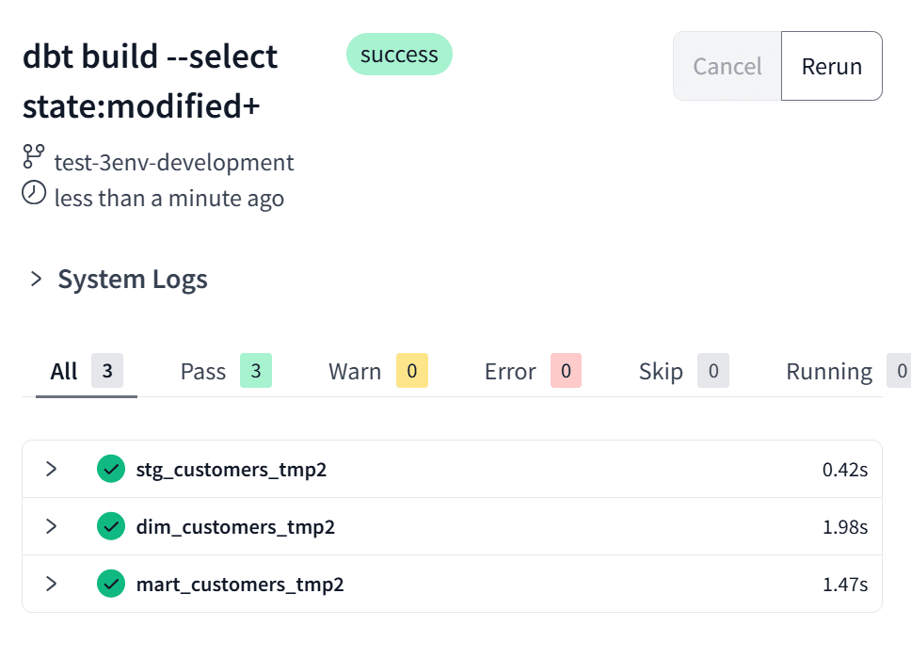Click the Cancel button
This screenshot has width=911, height=658.
[727, 66]
